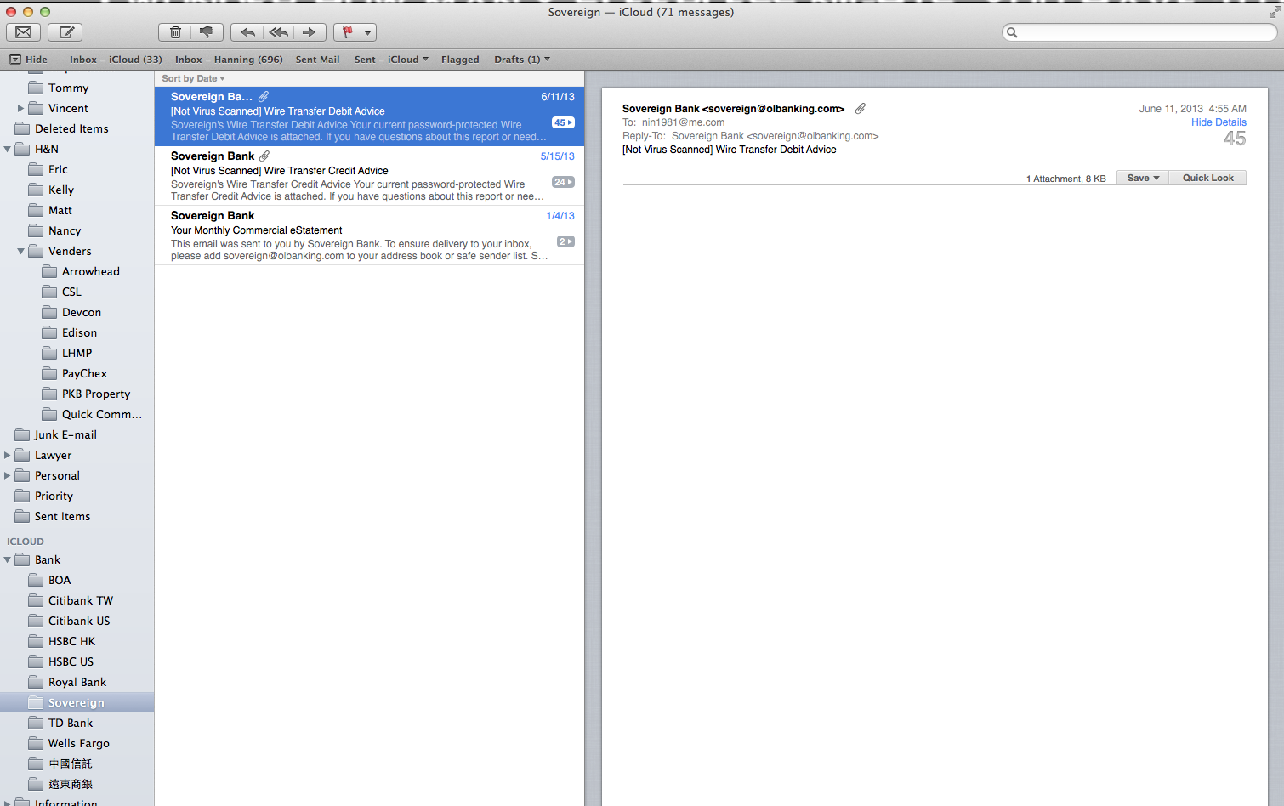
Task: Select the Nancy folder icon
Action: click(36, 230)
